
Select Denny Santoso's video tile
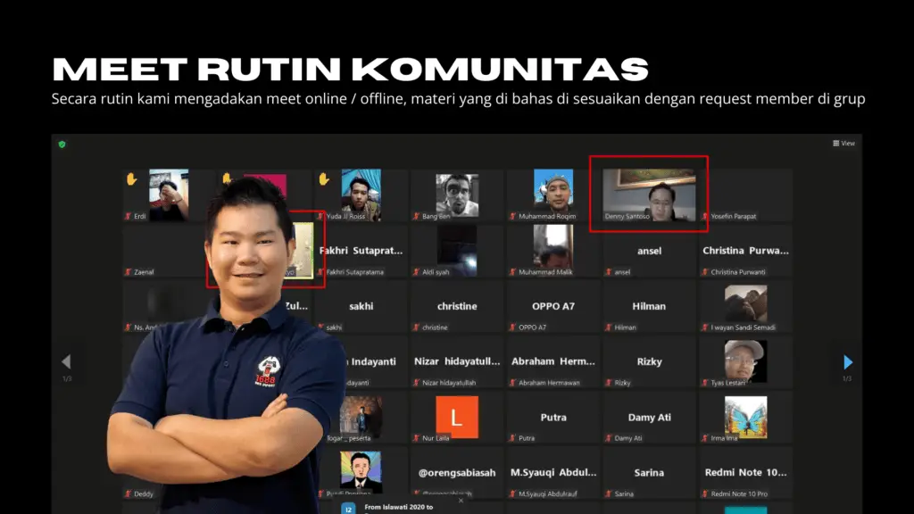pos(649,195)
